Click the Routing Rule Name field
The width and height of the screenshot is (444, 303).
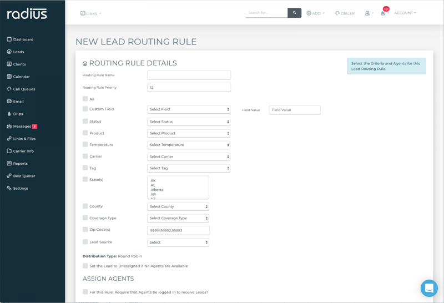[189, 75]
